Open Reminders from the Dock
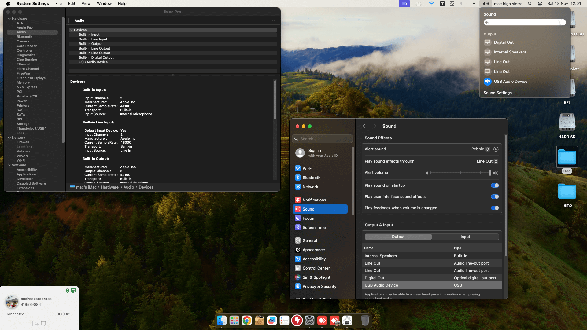587x330 pixels. pyautogui.click(x=284, y=321)
